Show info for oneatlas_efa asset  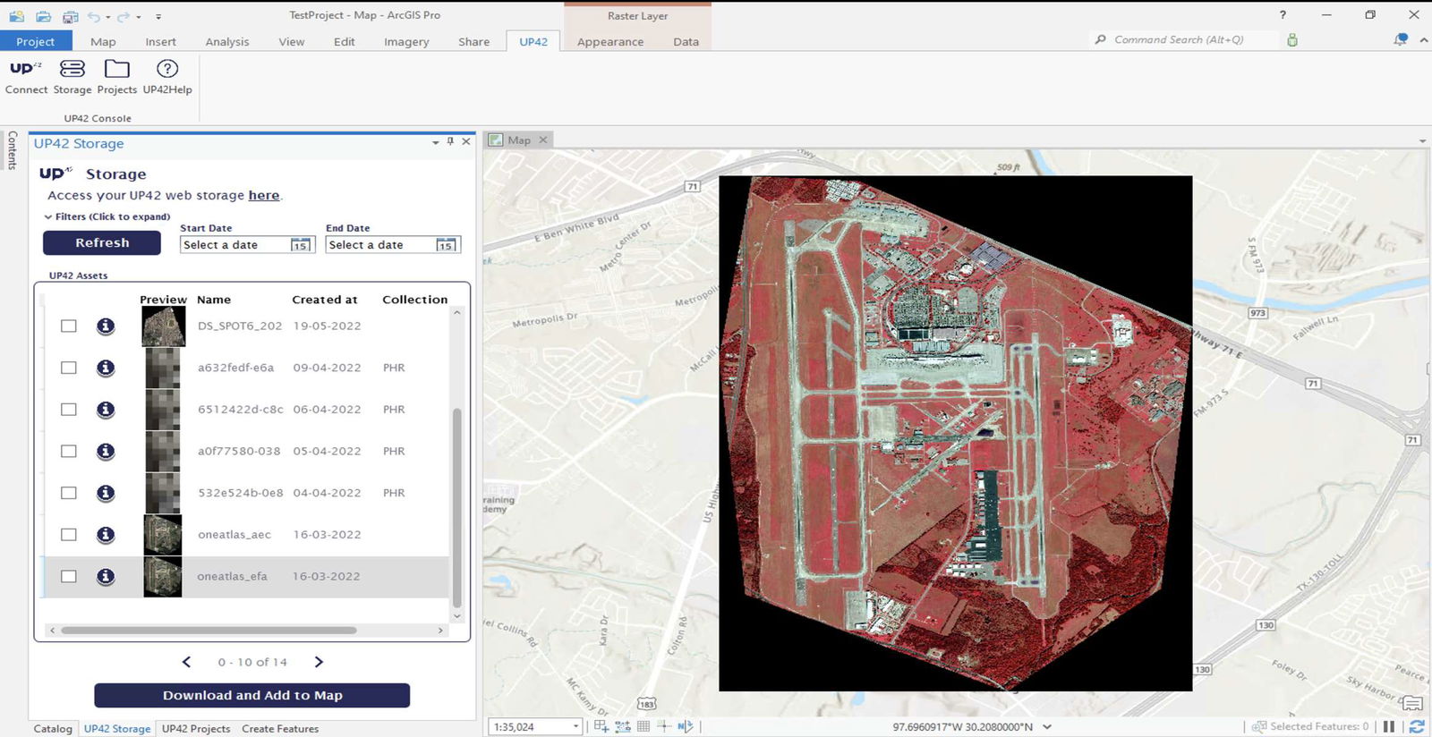pos(106,576)
